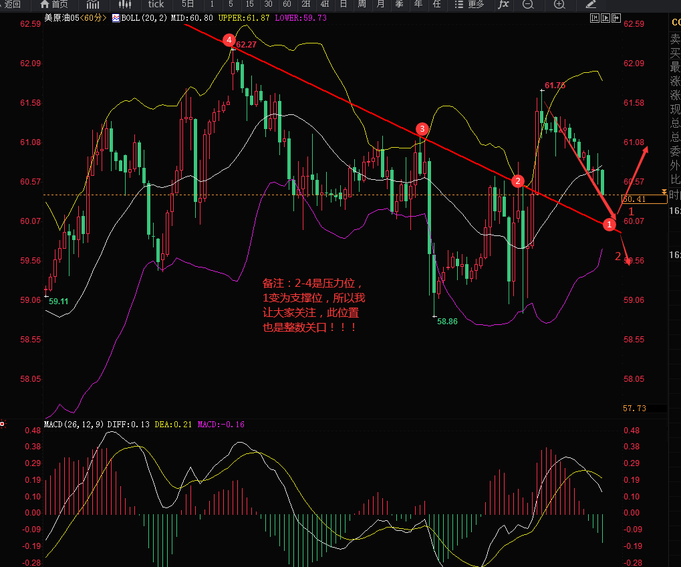Zoom in the chart with plus magnifier

pos(559,4)
